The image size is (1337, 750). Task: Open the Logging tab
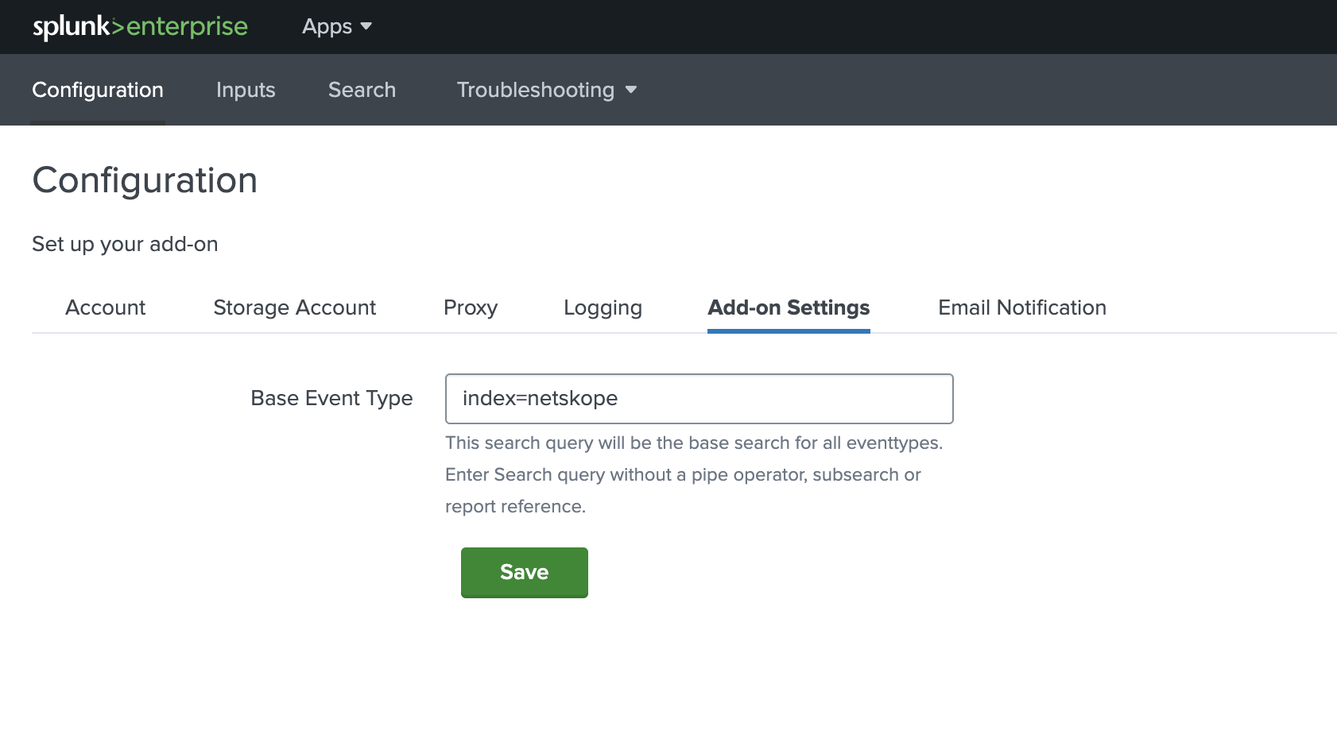coord(603,307)
